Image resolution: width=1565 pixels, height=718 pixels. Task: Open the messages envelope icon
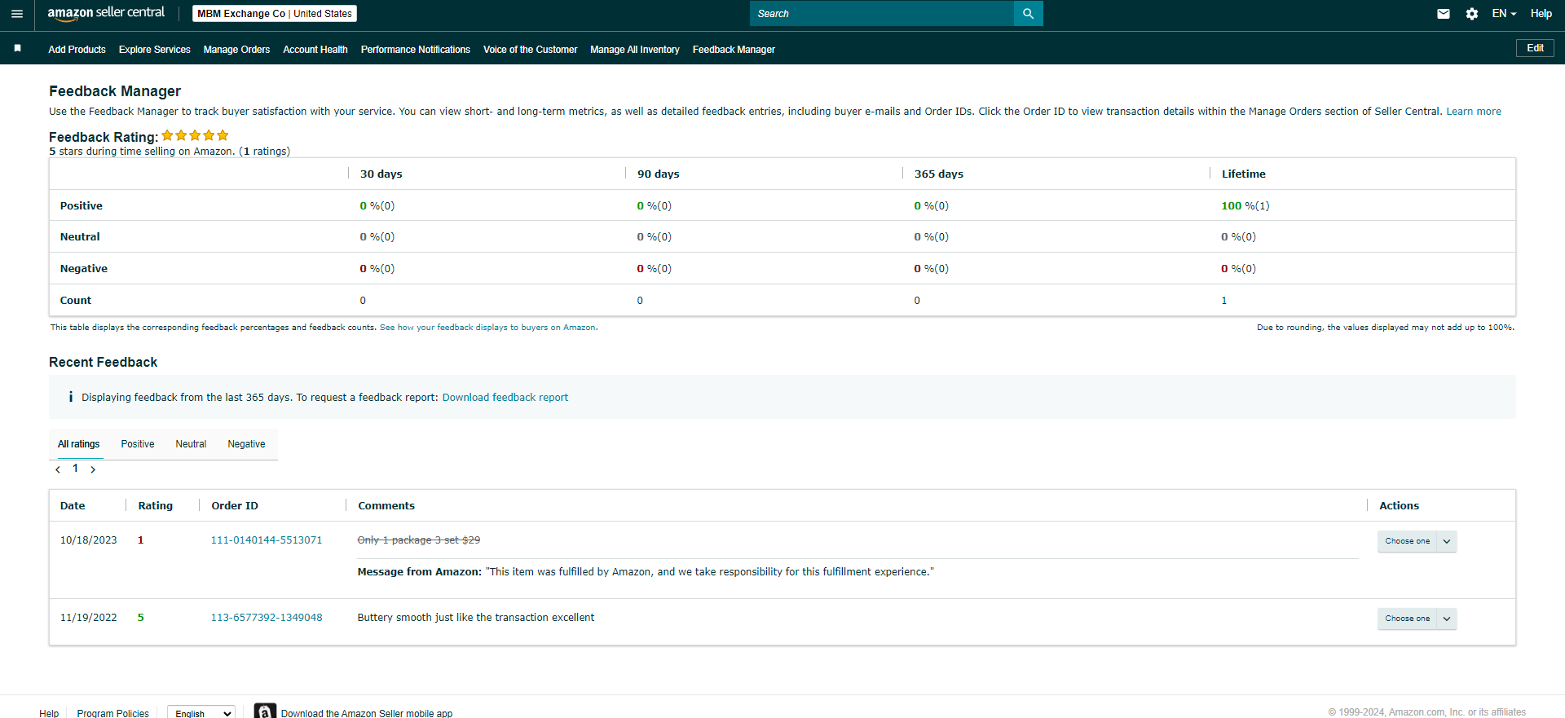tap(1444, 14)
